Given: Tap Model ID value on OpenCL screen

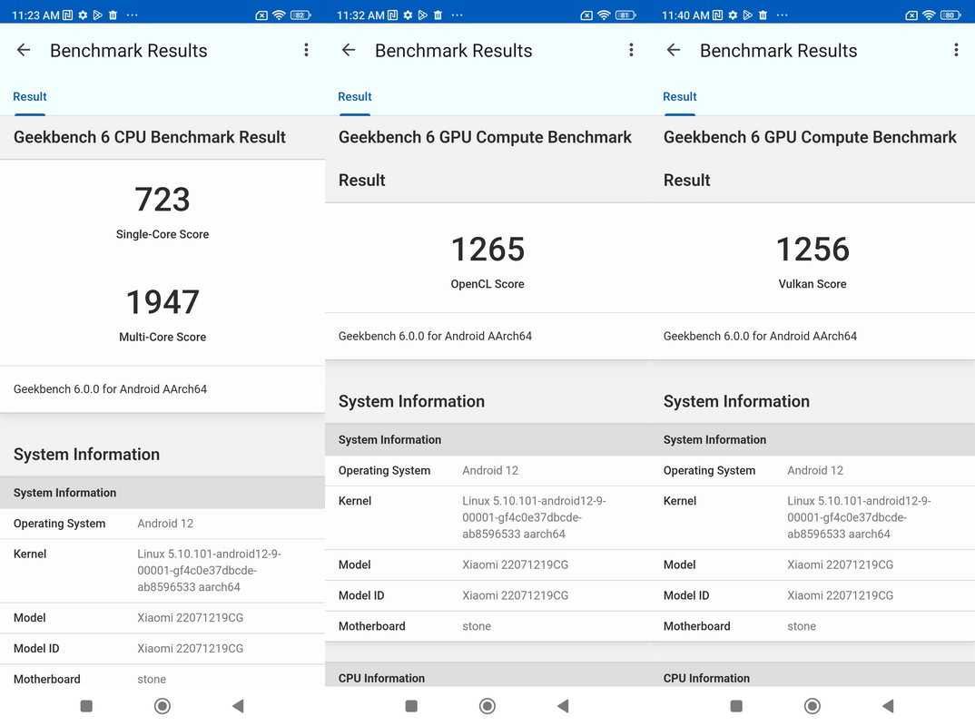Looking at the screenshot, I should click(515, 595).
